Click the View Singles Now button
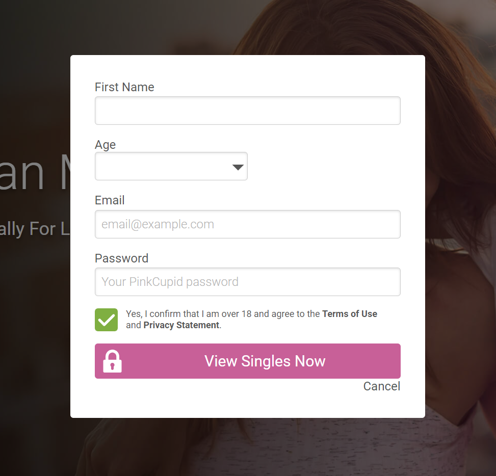Viewport: 496px width, 476px height. (x=248, y=361)
